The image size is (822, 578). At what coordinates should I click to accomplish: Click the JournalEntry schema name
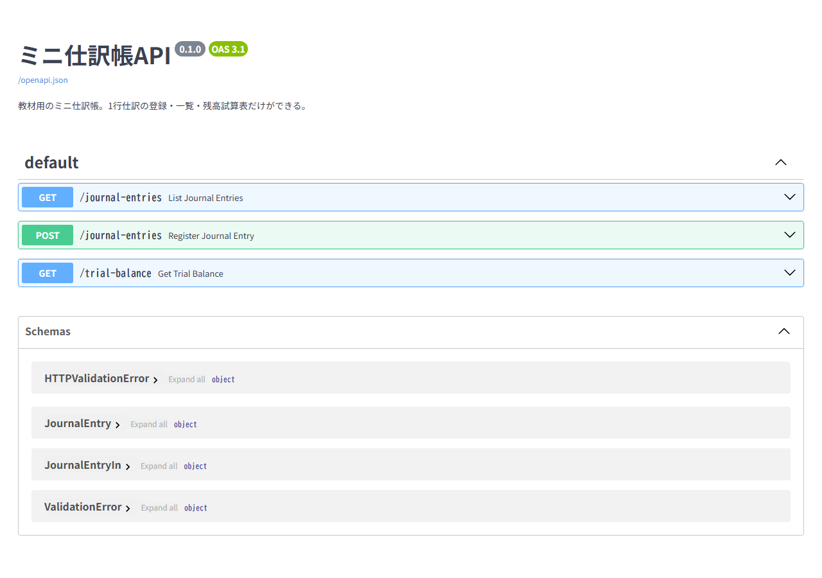(x=78, y=423)
